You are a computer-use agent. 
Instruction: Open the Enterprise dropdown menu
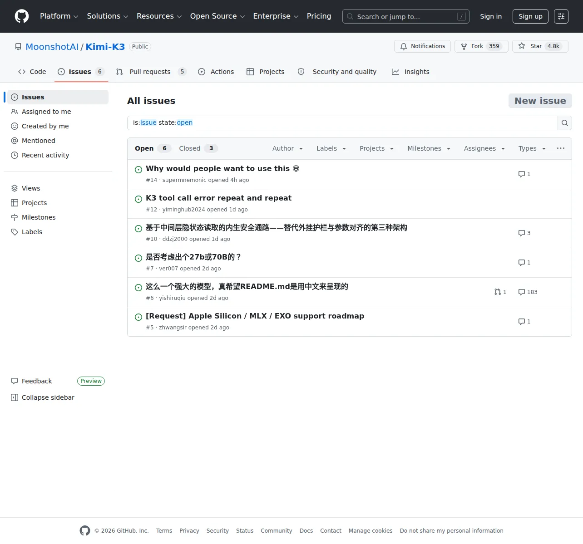click(x=276, y=16)
